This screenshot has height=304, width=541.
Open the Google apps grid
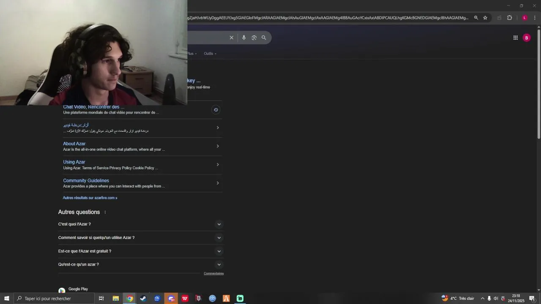tap(515, 38)
